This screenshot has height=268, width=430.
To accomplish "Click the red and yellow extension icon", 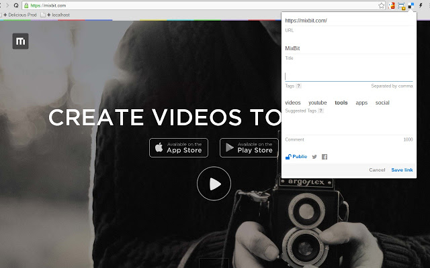I will point(392,5).
